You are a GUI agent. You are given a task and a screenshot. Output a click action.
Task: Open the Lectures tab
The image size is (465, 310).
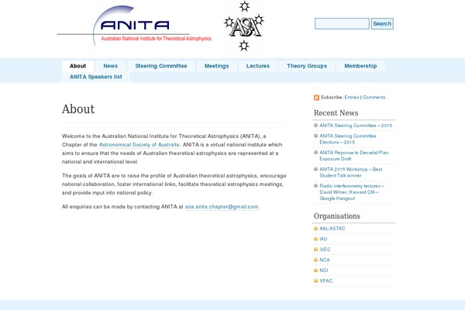[x=258, y=66]
